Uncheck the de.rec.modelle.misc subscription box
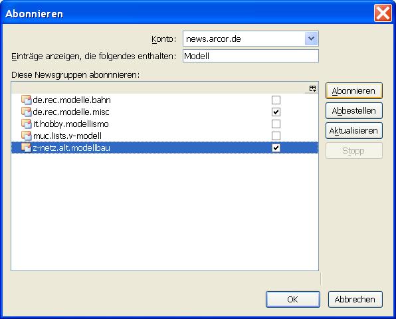 pos(276,112)
